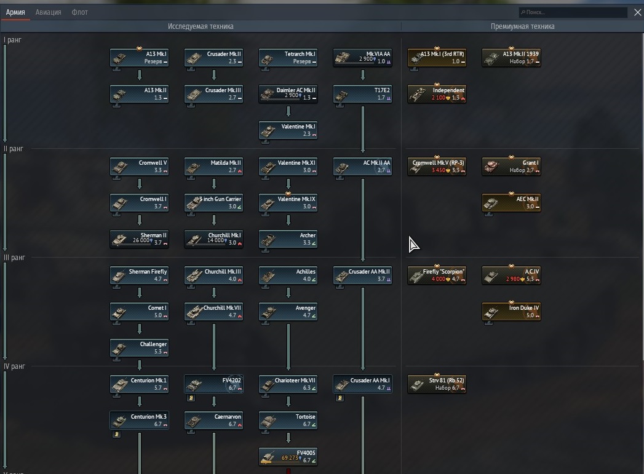Choose the Sherman II tank card
644x474 pixels.
[139, 239]
